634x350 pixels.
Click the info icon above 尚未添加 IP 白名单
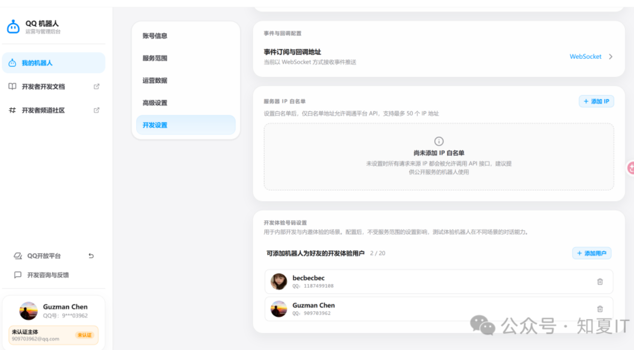point(439,141)
